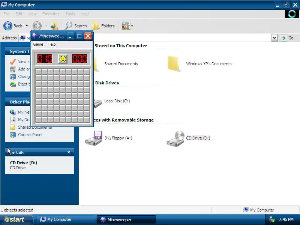
Task: Reveal the top-left Minesweeper tile
Action: [x=39, y=72]
